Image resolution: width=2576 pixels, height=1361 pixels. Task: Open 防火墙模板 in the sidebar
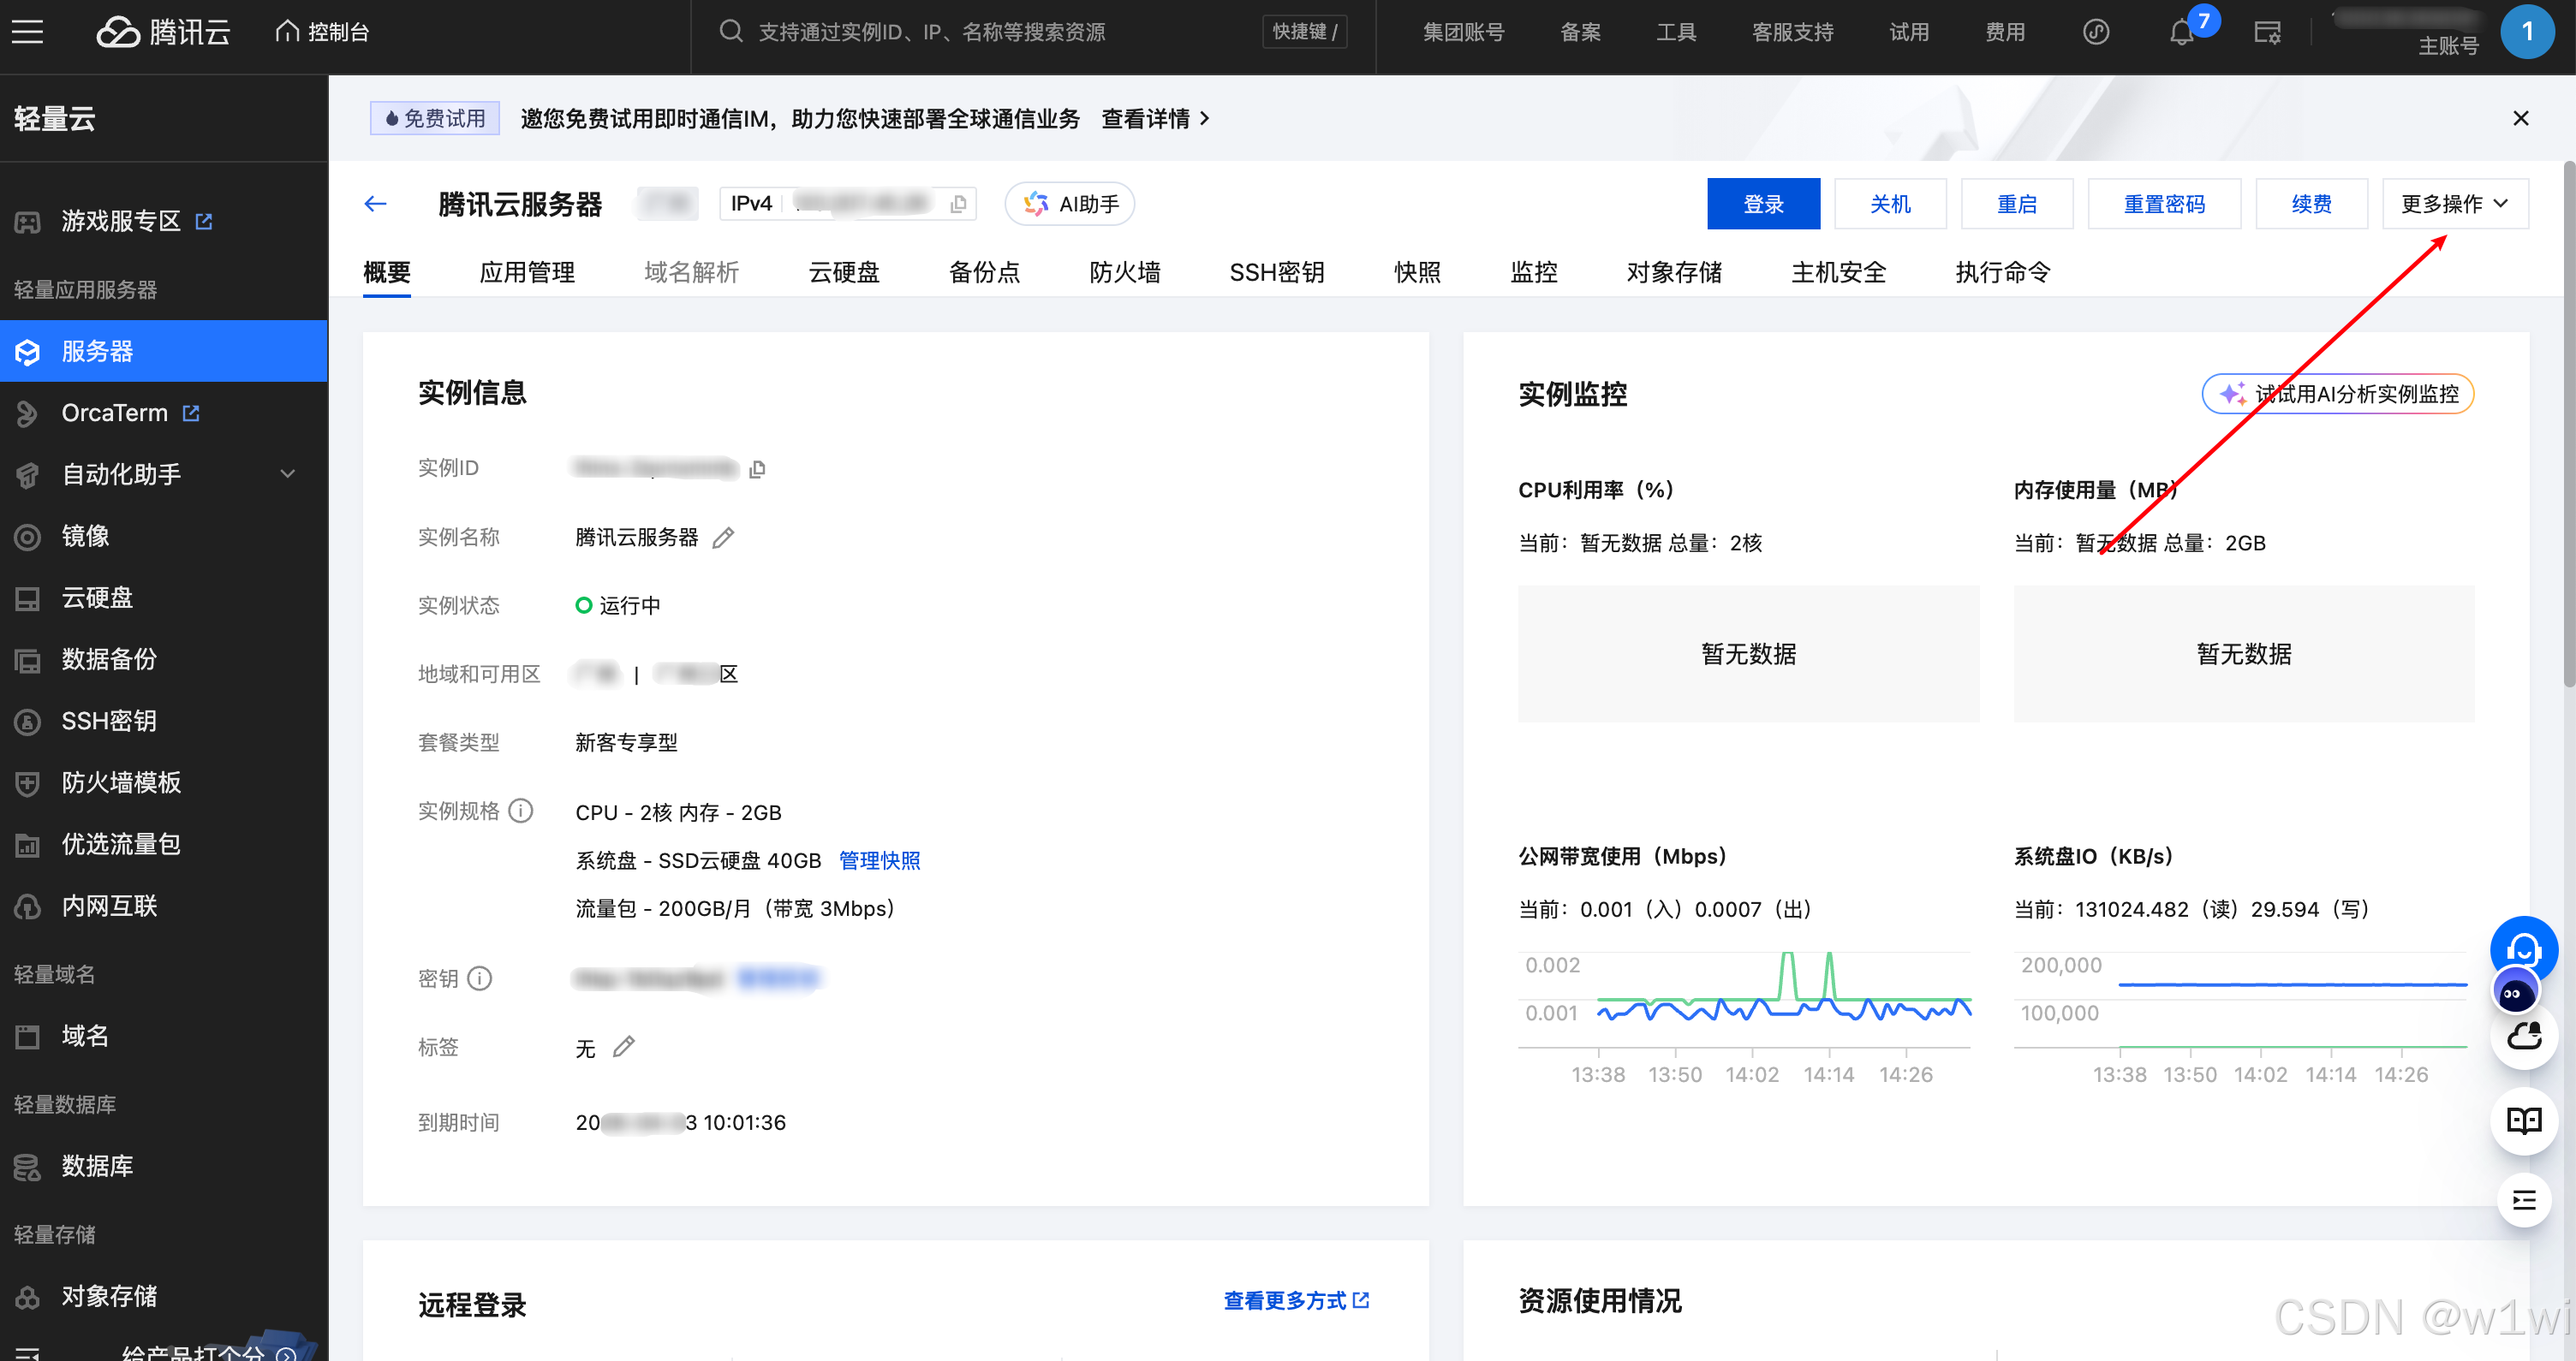pos(120,782)
